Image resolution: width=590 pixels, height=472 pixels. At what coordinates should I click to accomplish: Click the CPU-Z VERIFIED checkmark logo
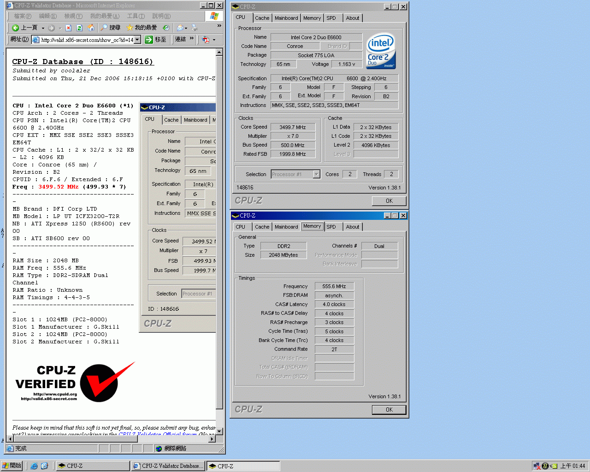(75, 382)
